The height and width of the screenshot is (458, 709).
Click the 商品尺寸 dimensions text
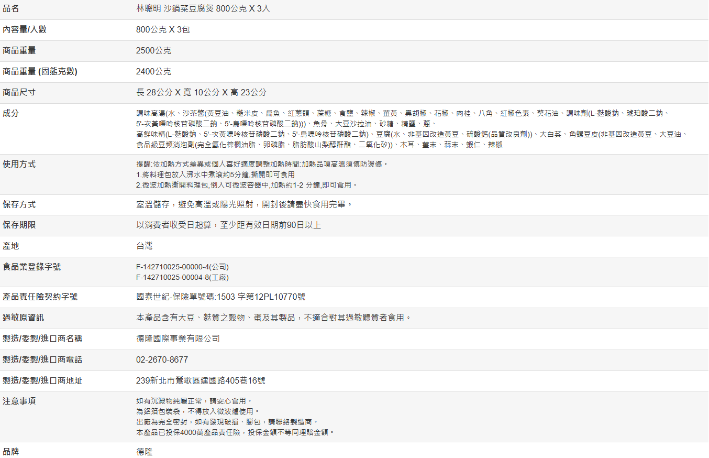(x=201, y=93)
